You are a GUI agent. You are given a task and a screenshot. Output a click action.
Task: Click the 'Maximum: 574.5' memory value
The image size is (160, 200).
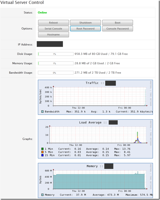point(139,195)
